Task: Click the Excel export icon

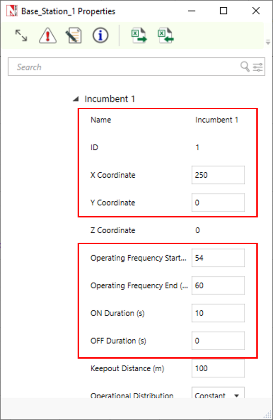Action: pyautogui.click(x=139, y=36)
